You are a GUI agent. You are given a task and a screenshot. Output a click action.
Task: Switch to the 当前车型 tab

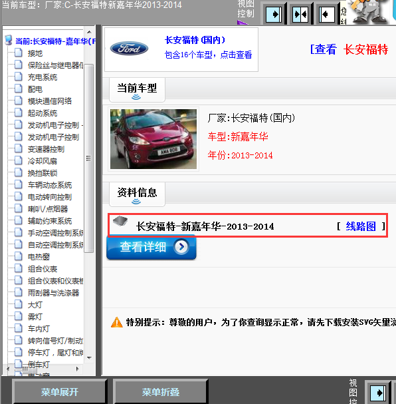coord(137,90)
